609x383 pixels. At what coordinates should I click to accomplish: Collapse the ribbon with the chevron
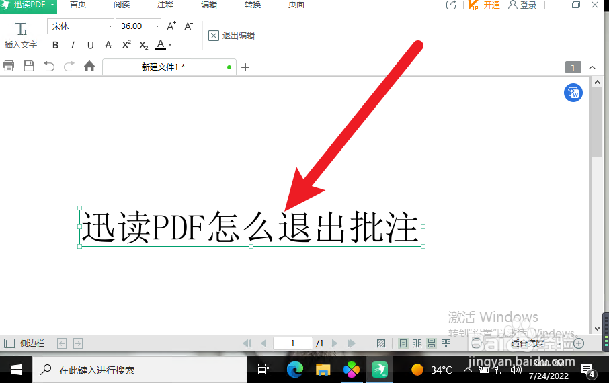coord(592,68)
